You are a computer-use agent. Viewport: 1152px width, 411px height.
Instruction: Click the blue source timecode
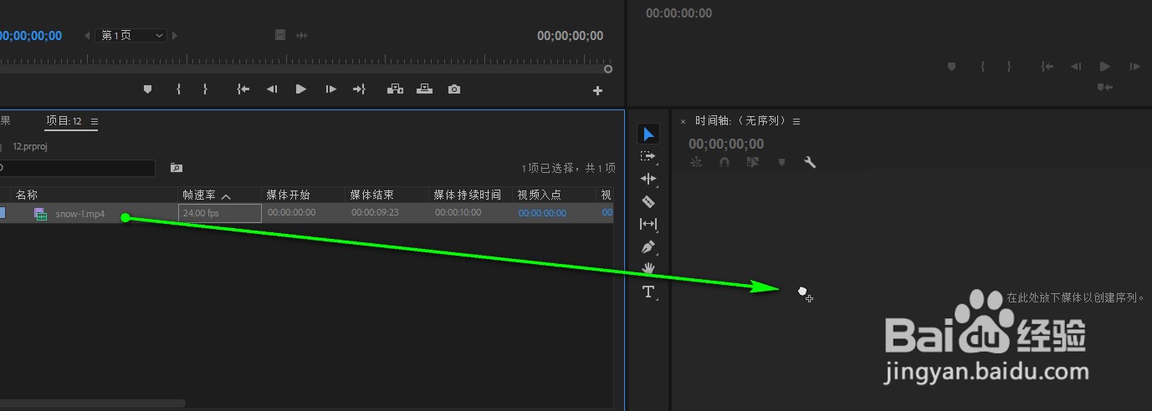click(x=31, y=36)
